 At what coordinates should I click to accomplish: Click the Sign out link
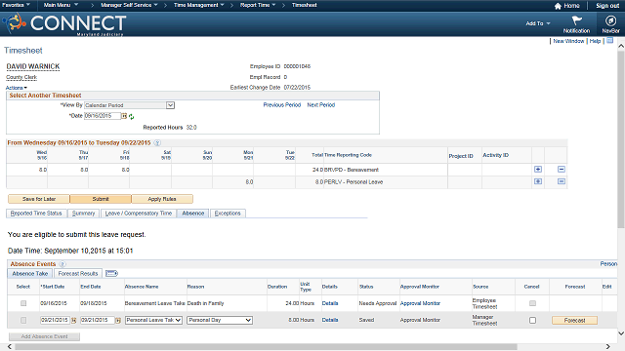[x=607, y=6]
